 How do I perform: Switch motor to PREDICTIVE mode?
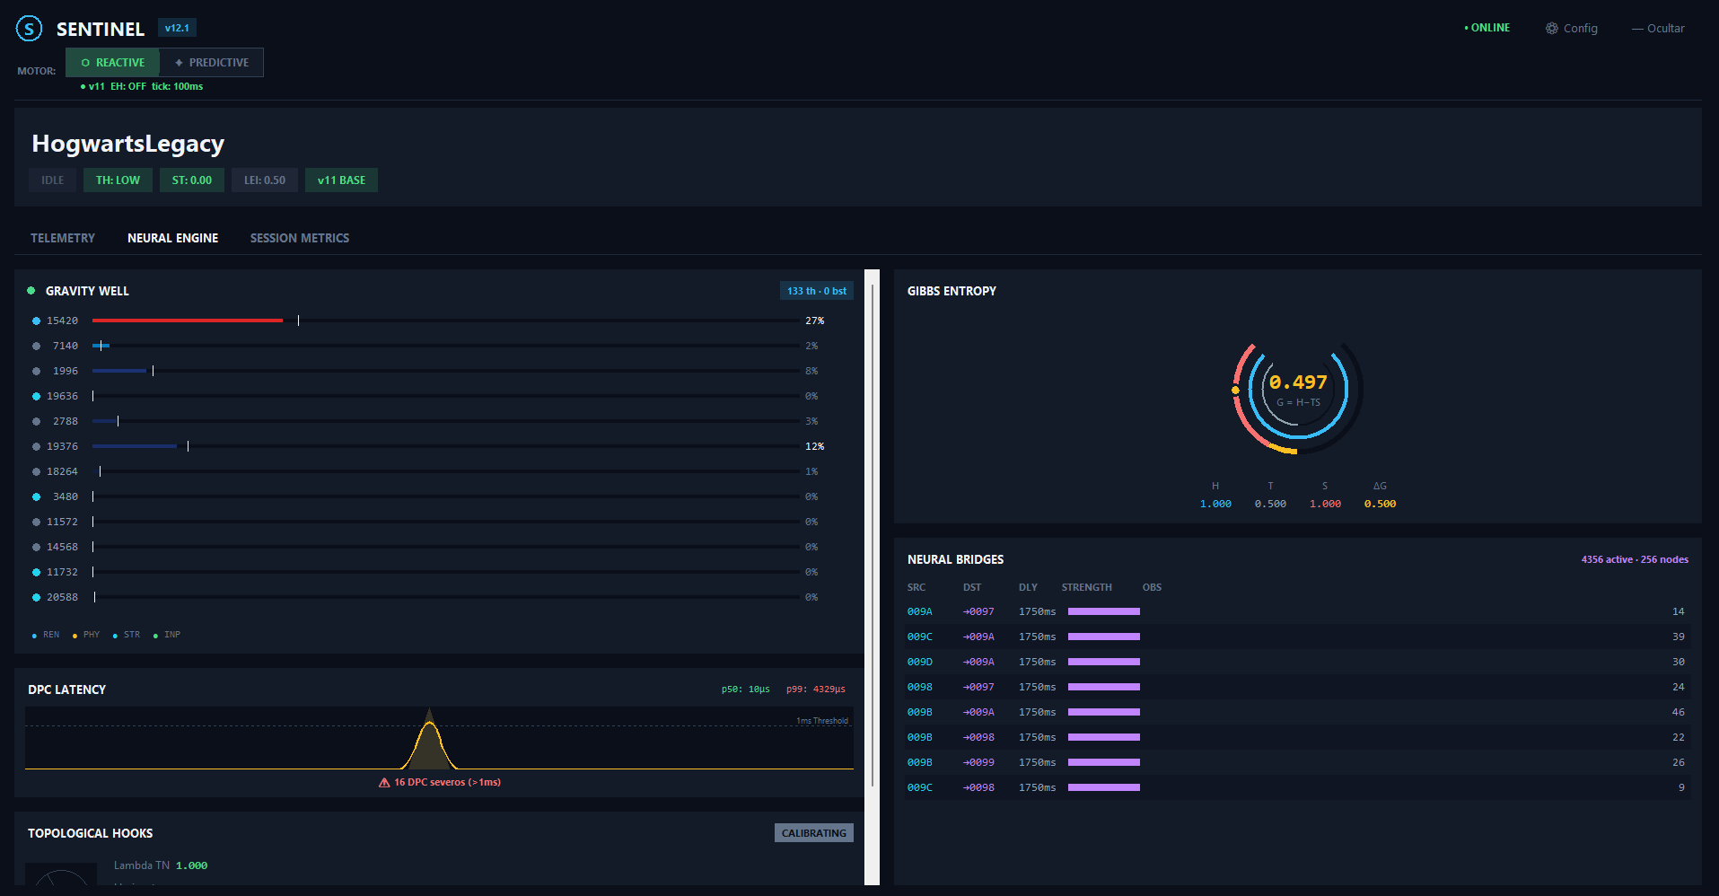pos(212,63)
